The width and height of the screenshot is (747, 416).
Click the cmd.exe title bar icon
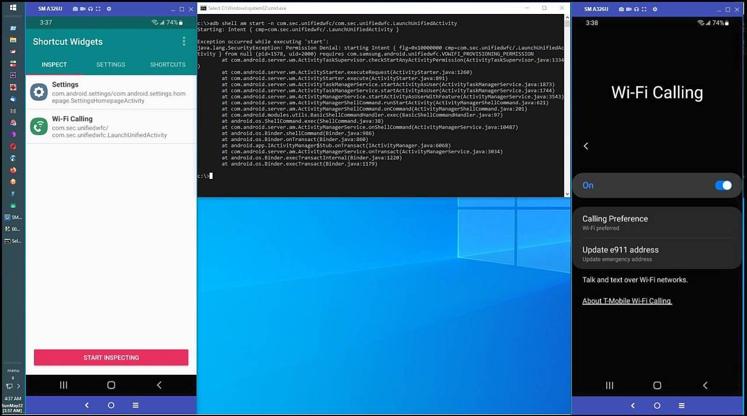pyautogui.click(x=203, y=8)
